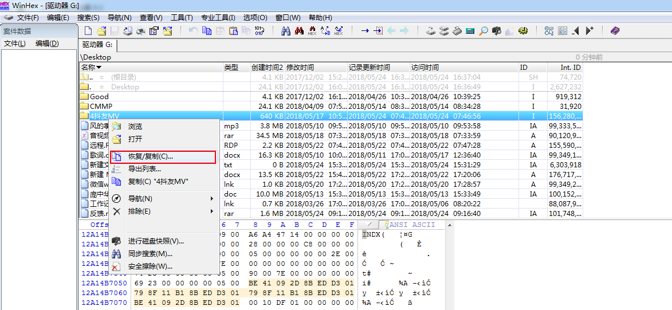
Task: Sort by the 记录更新时间 column header
Action: (379, 68)
